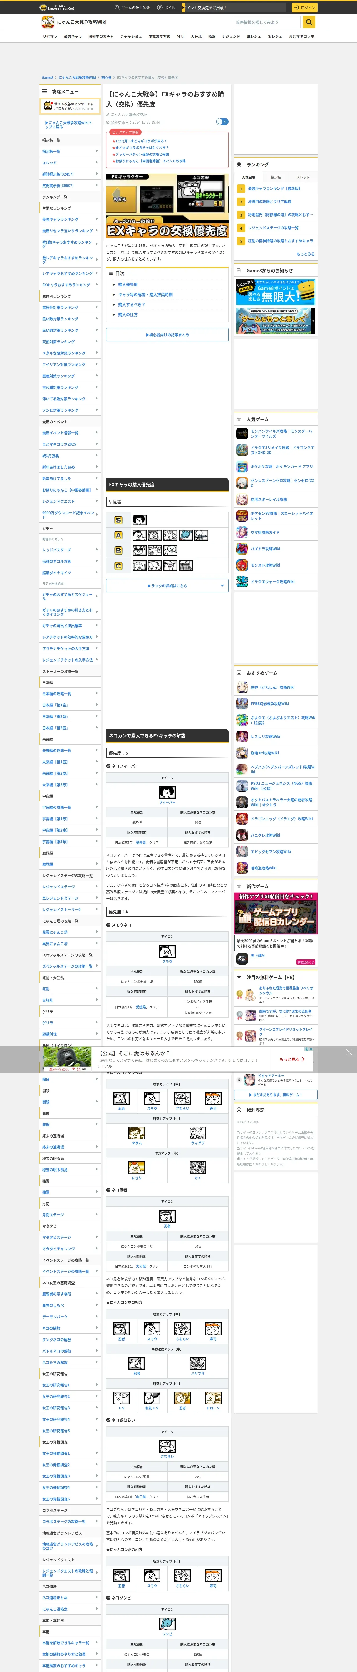
Task: Open 最強キャラ in the top navigation
Action: [x=73, y=36]
